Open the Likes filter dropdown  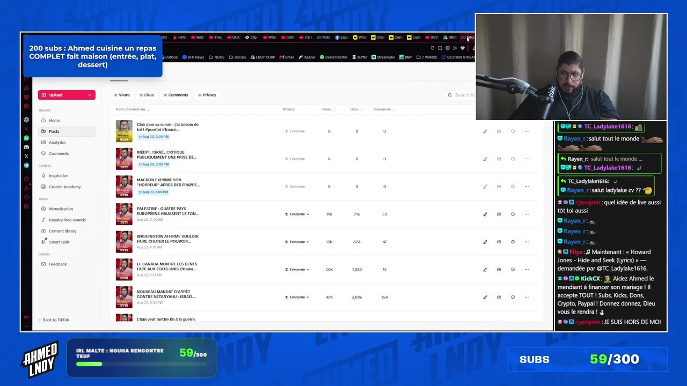[x=147, y=95]
